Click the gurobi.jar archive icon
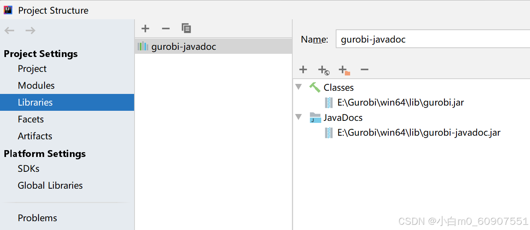 click(x=329, y=102)
